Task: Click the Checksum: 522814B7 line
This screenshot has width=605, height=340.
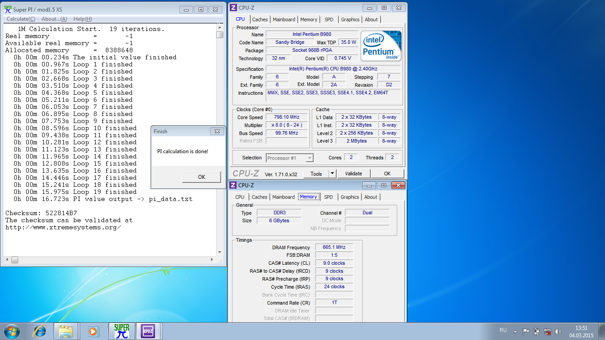Action: (x=41, y=213)
